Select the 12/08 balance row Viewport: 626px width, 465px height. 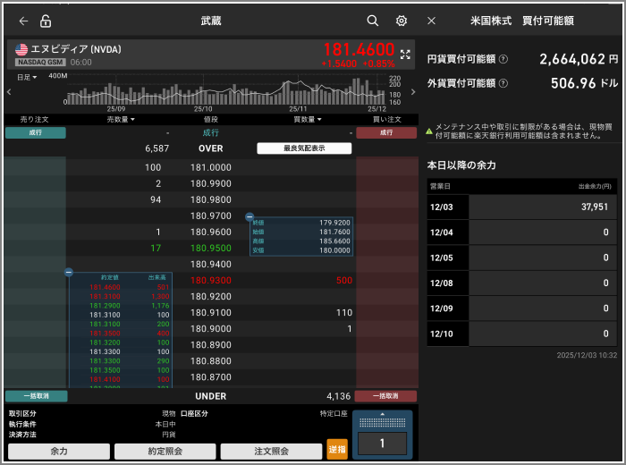click(522, 283)
